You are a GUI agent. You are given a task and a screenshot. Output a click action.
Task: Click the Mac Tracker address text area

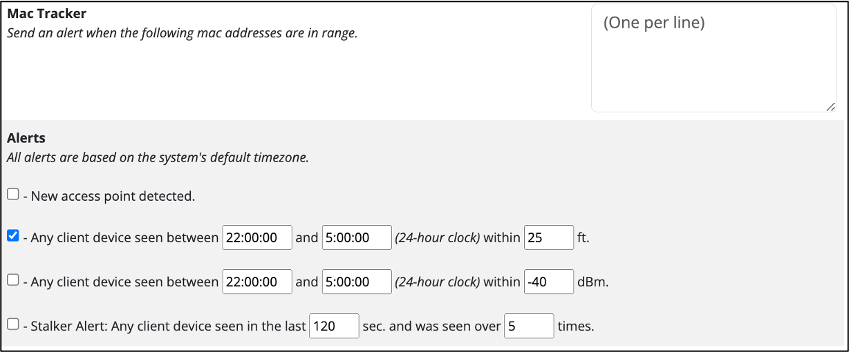pos(713,58)
